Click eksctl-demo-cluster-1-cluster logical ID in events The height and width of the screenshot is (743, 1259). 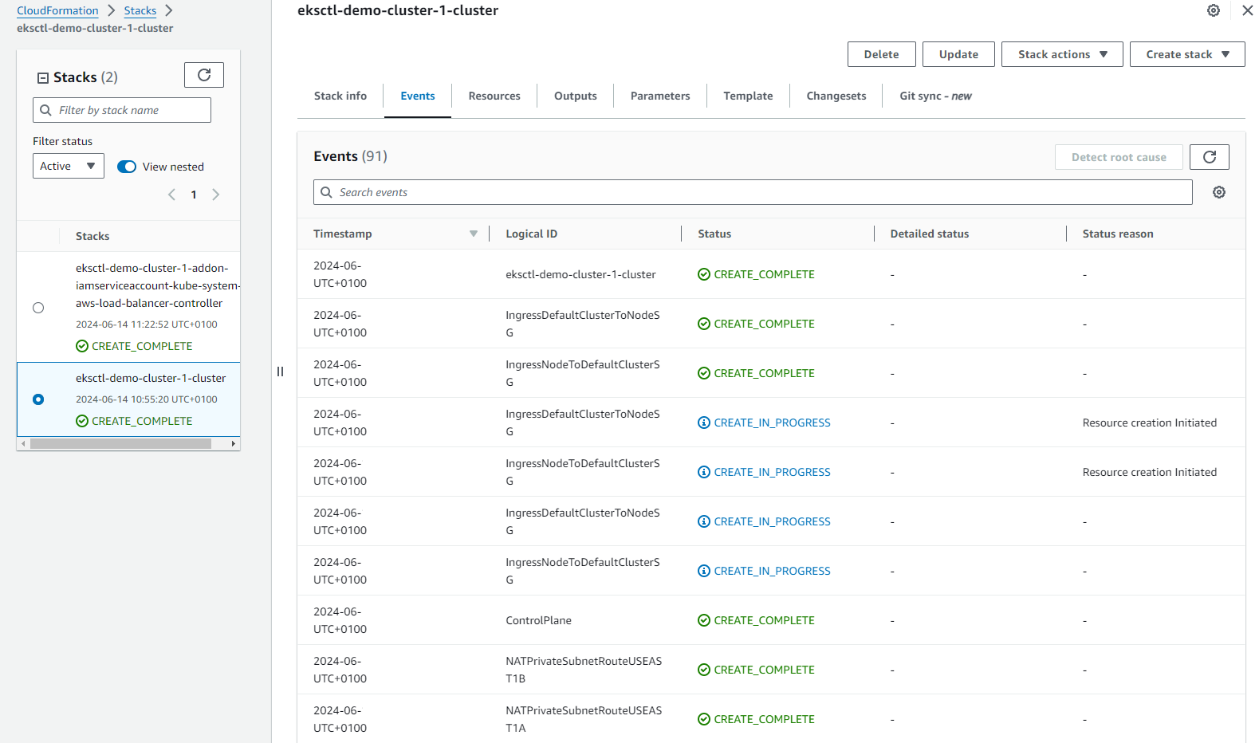click(x=580, y=274)
